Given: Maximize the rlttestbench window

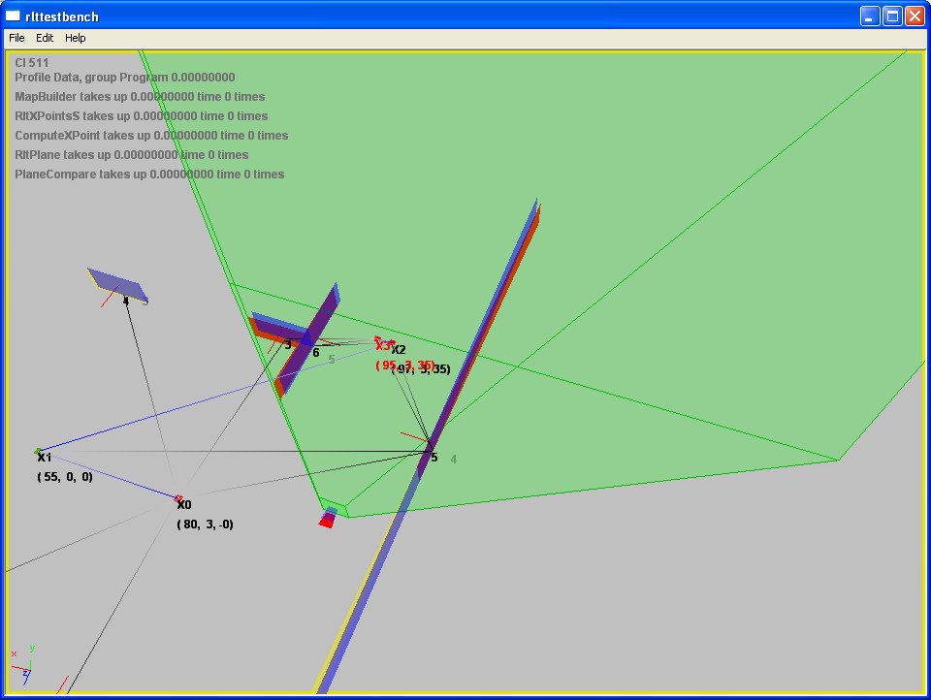Looking at the screenshot, I should click(x=891, y=16).
